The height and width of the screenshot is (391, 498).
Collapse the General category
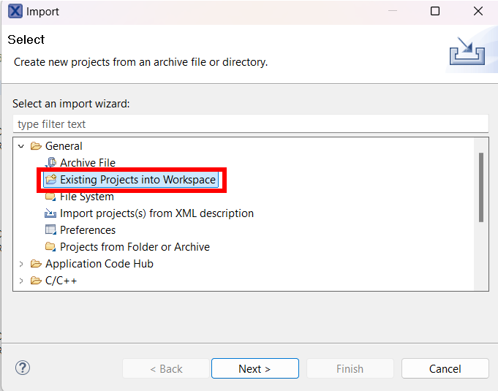[x=21, y=146]
